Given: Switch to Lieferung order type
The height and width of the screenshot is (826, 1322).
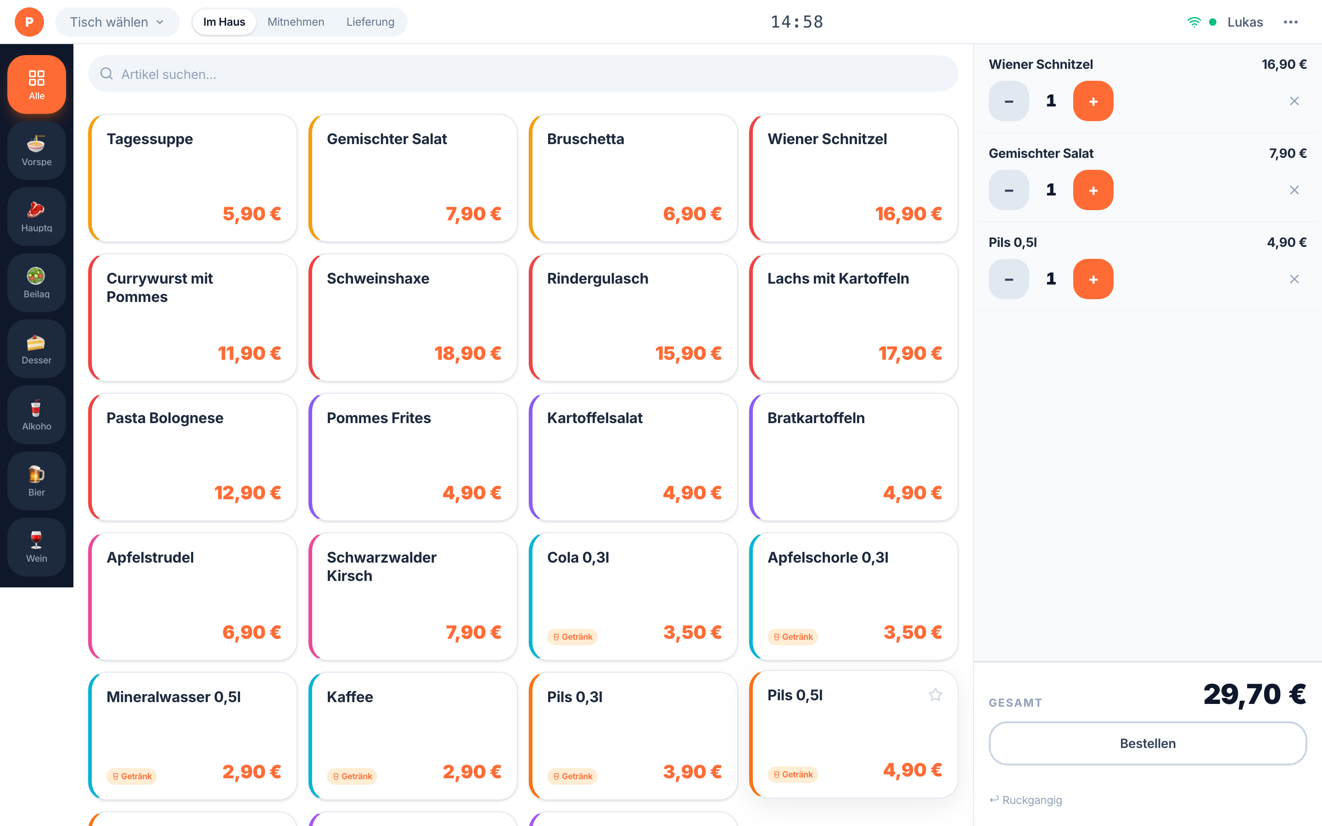Looking at the screenshot, I should [370, 22].
